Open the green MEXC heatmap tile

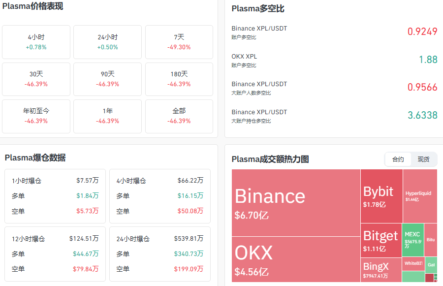tap(413, 240)
